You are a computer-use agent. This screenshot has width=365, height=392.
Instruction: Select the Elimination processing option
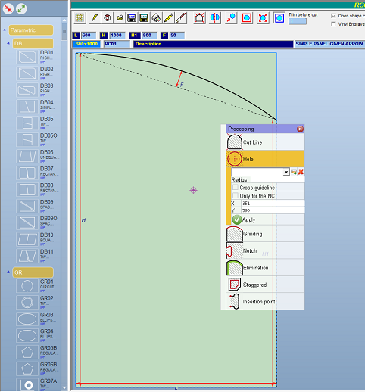(x=265, y=268)
